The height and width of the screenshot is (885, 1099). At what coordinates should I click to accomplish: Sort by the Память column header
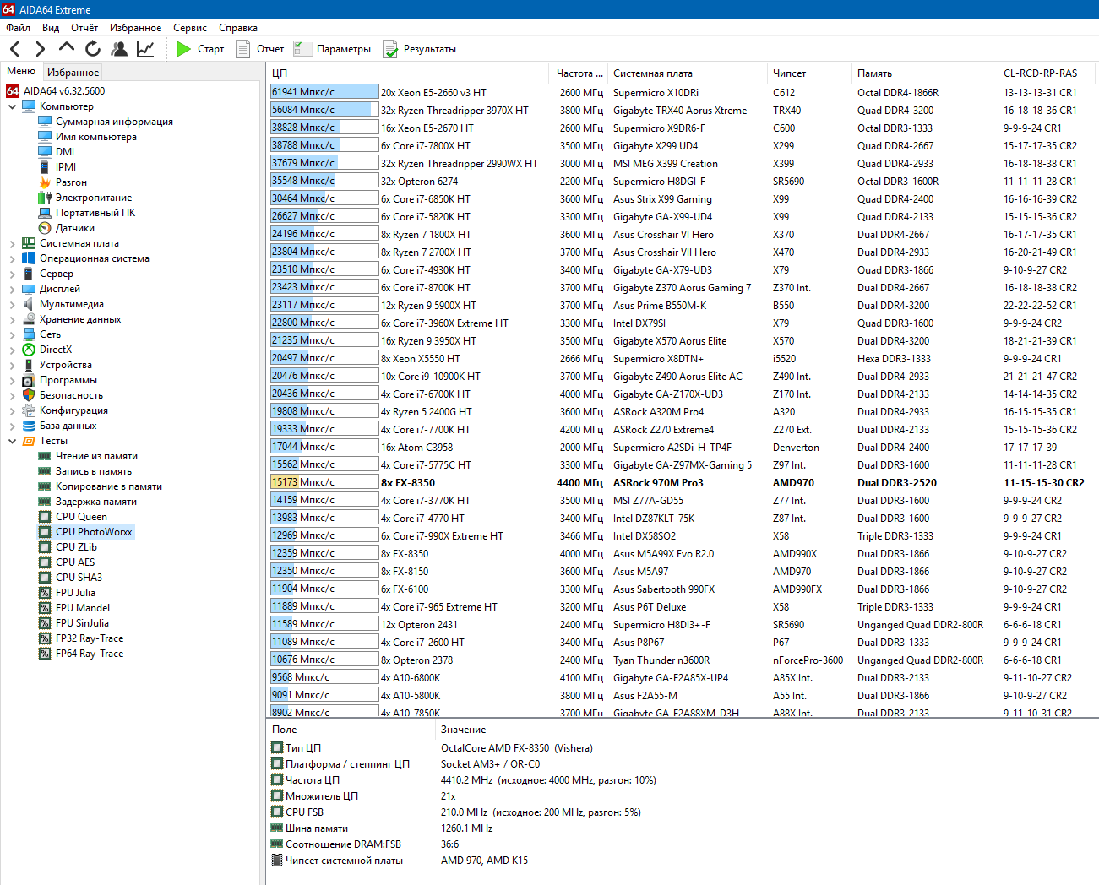(924, 73)
